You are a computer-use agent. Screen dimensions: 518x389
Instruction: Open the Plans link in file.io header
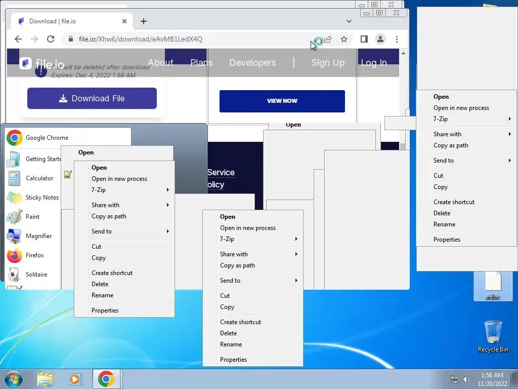click(x=201, y=63)
